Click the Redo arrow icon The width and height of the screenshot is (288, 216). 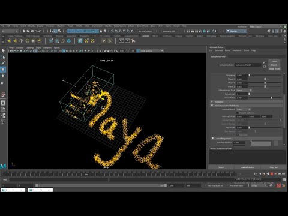(x=40, y=31)
